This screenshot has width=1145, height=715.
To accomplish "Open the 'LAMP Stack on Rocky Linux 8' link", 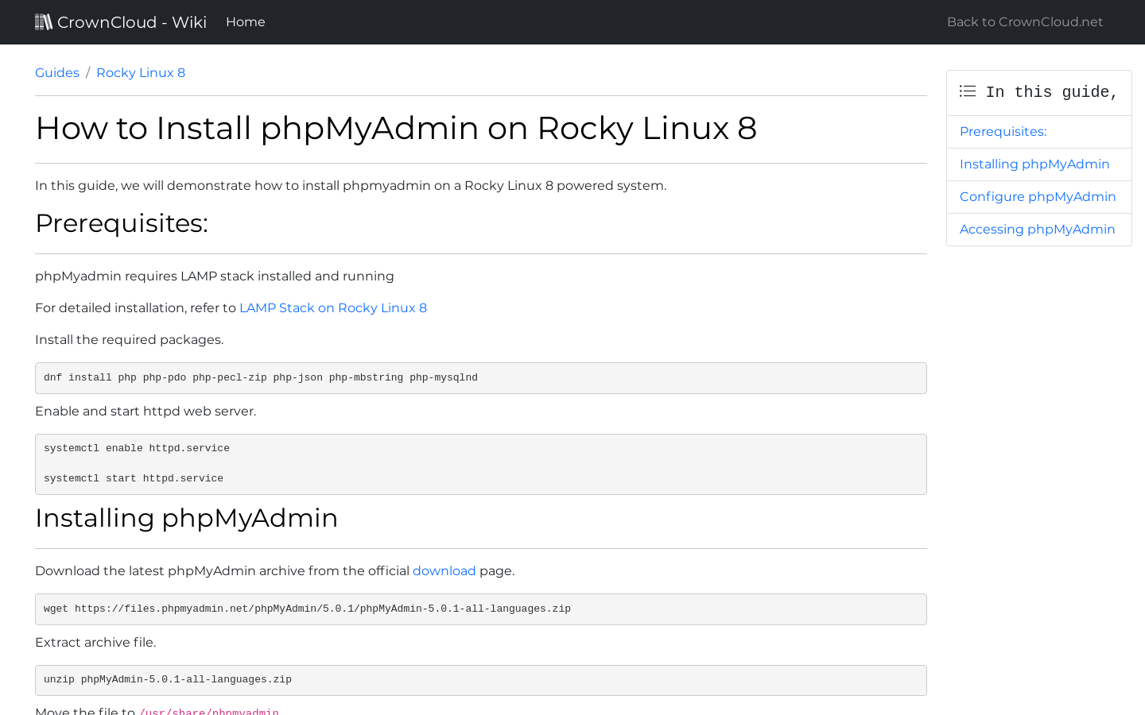I will 333,308.
